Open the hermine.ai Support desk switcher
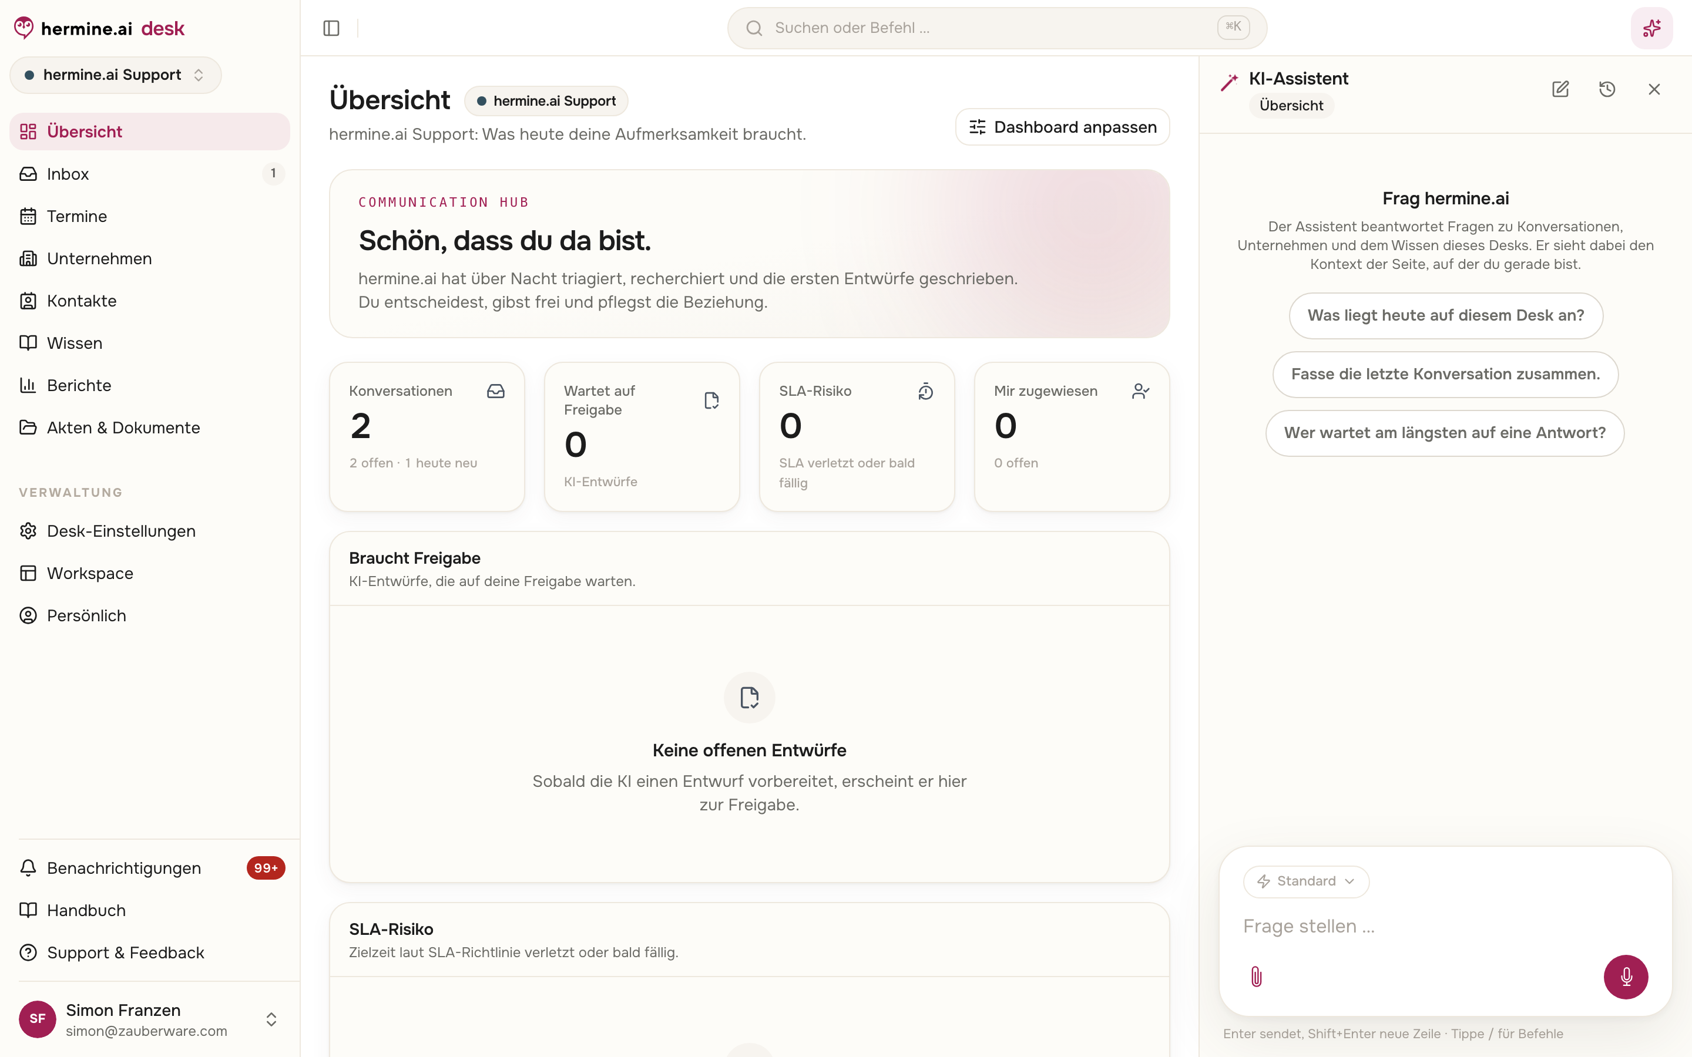 pos(115,75)
